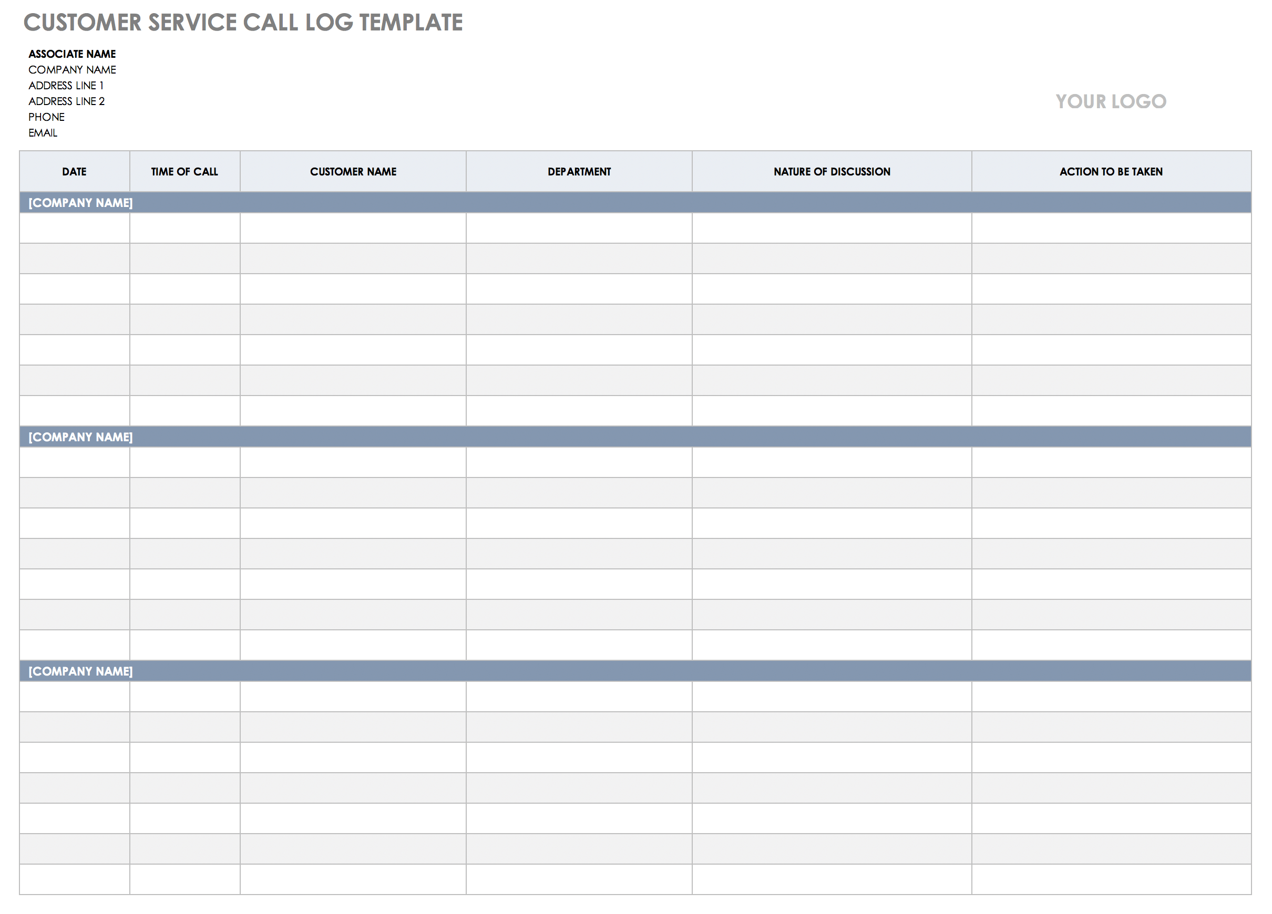Screen dimensions: 1272x914
Task: Click on the YOUR LOGO placeholder
Action: coord(1109,102)
